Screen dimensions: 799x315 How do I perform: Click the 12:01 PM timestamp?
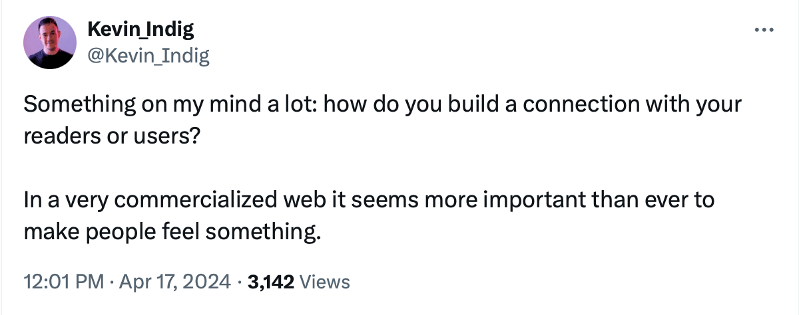point(63,282)
